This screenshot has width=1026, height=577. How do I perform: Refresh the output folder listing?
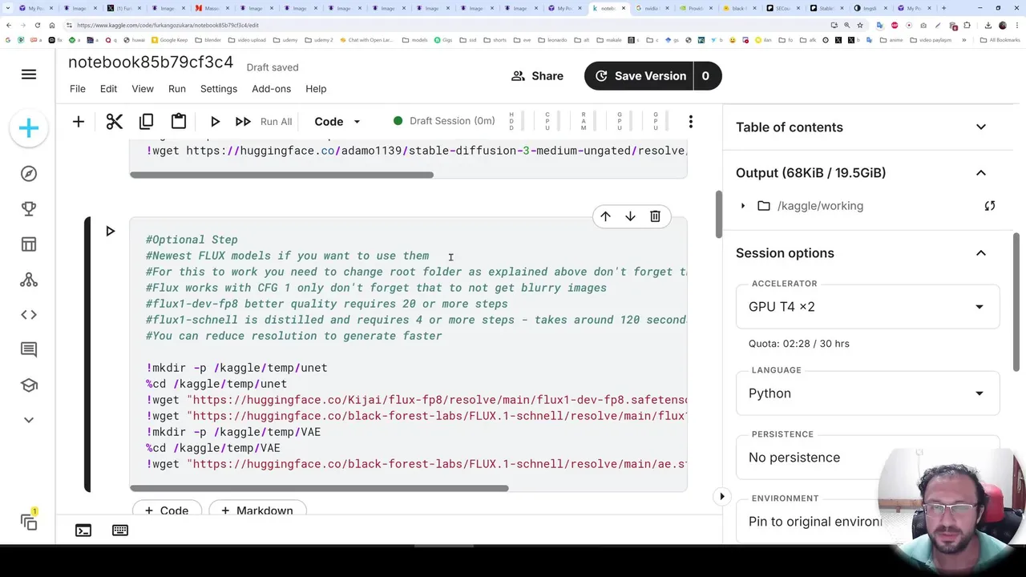click(990, 206)
